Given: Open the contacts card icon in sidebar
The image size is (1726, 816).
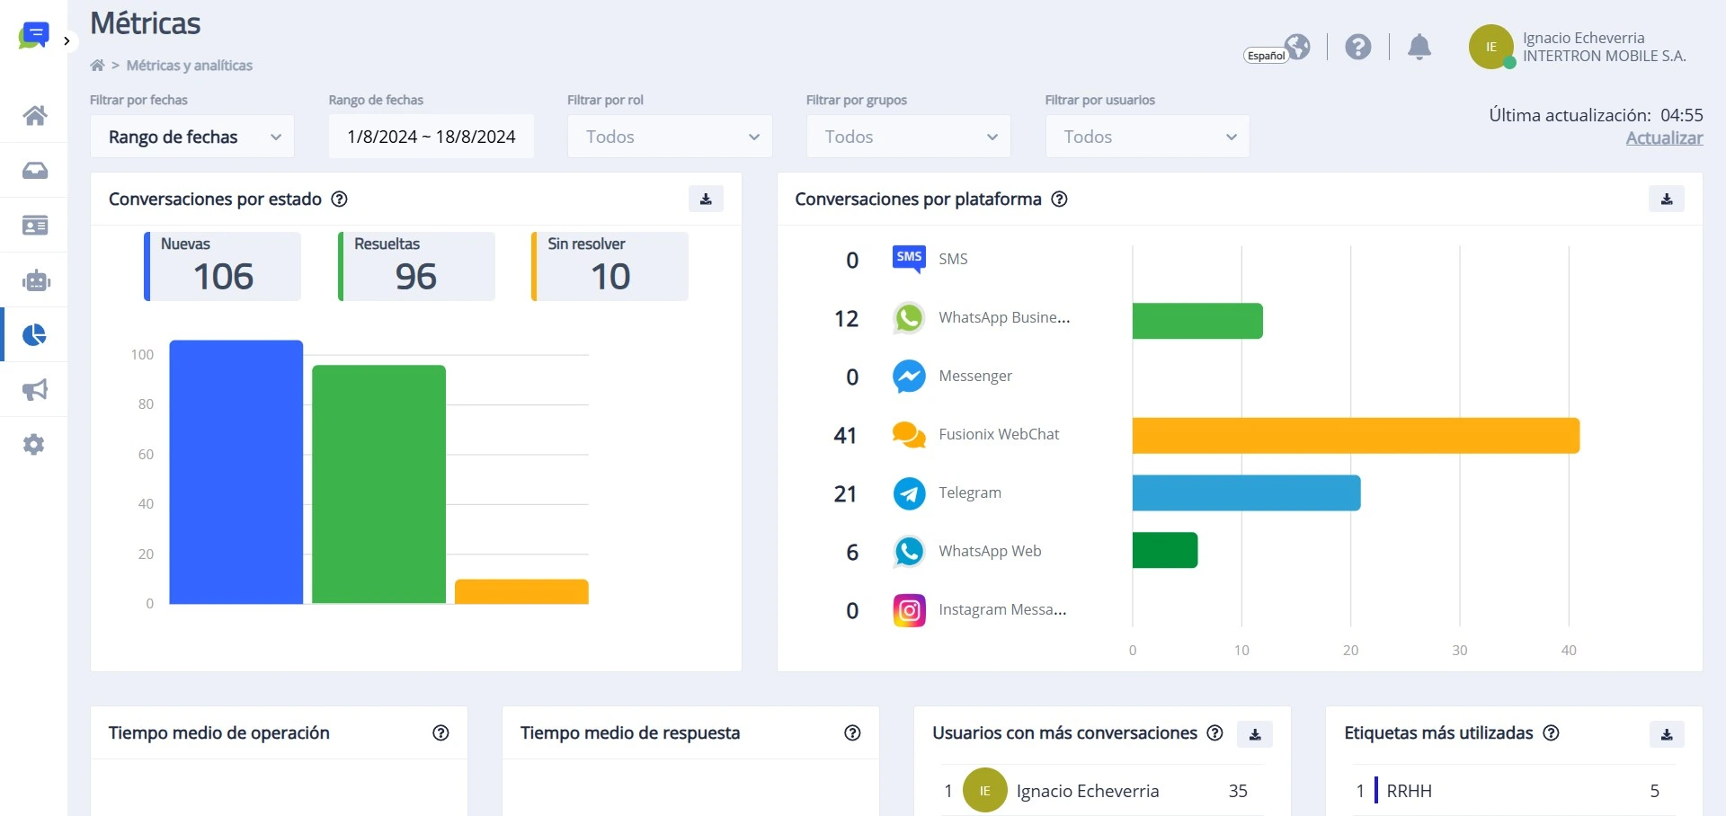Looking at the screenshot, I should click(34, 226).
